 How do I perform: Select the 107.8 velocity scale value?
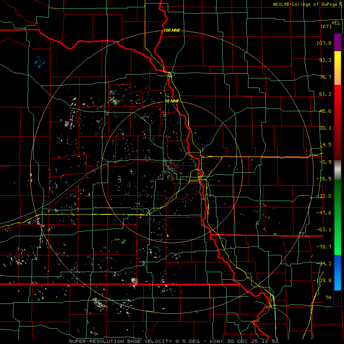(x=324, y=43)
